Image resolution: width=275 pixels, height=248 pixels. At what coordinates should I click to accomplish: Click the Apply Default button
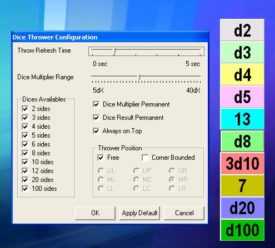click(x=139, y=213)
